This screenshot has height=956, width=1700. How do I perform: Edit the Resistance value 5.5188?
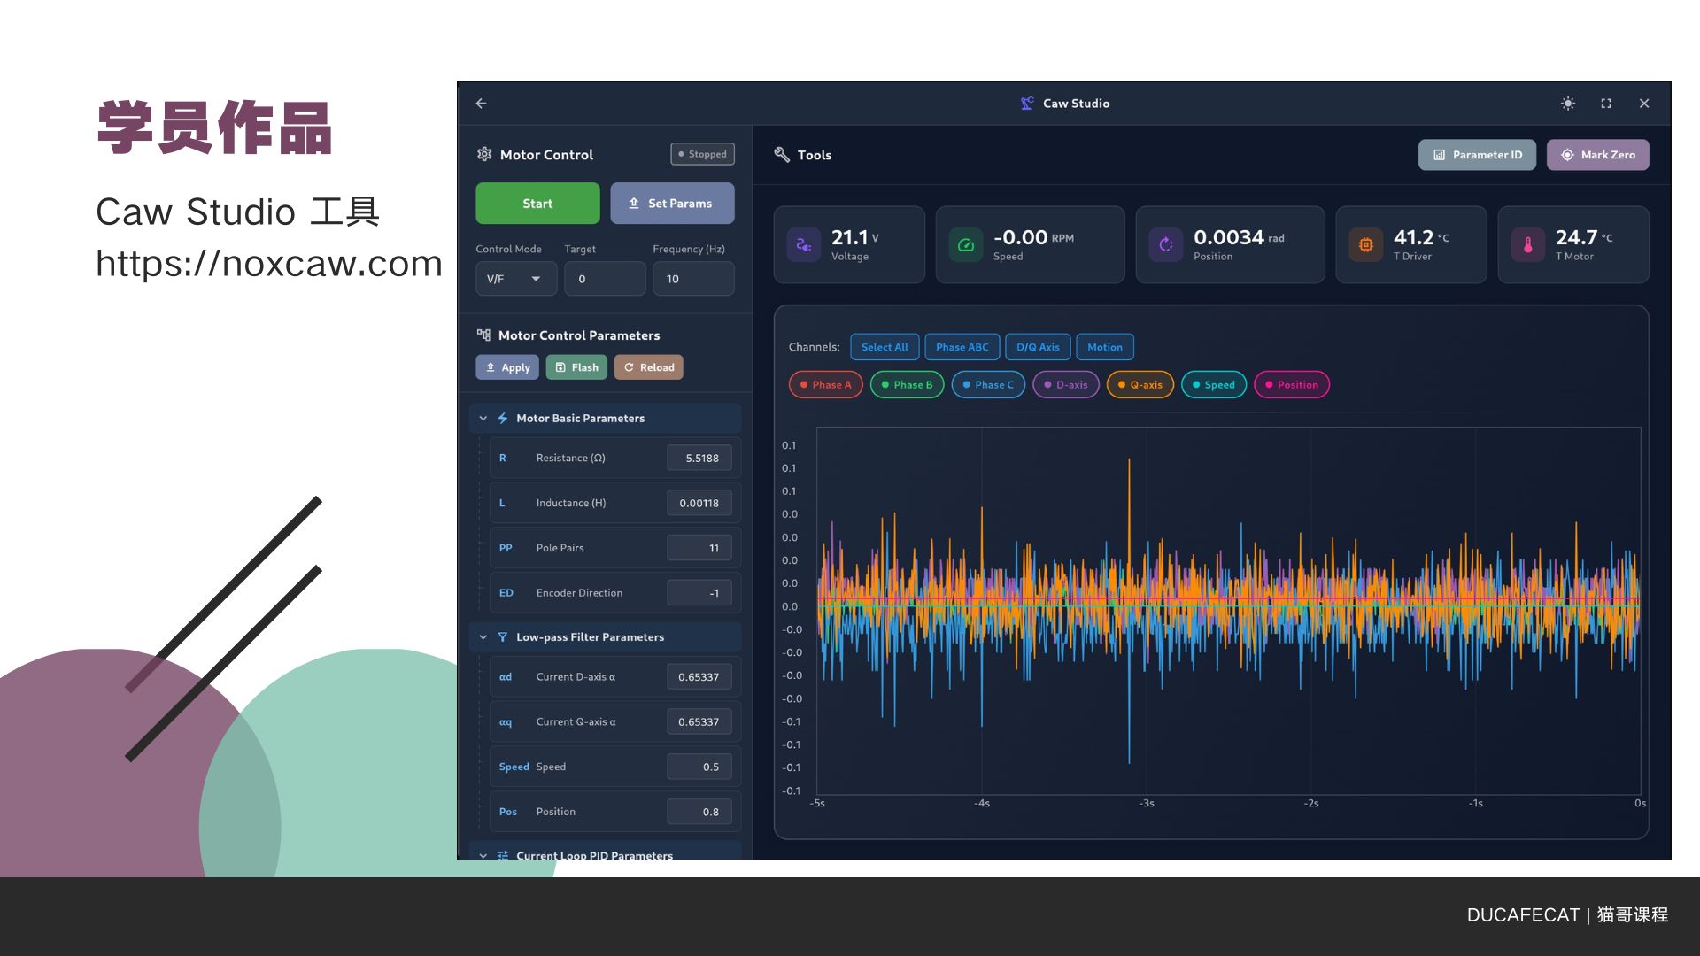[699, 459]
